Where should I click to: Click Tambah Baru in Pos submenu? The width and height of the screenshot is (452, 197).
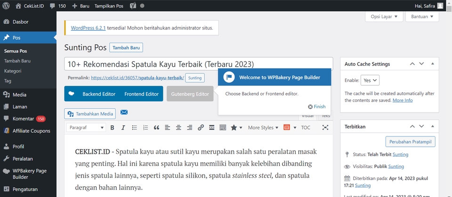[x=17, y=61]
